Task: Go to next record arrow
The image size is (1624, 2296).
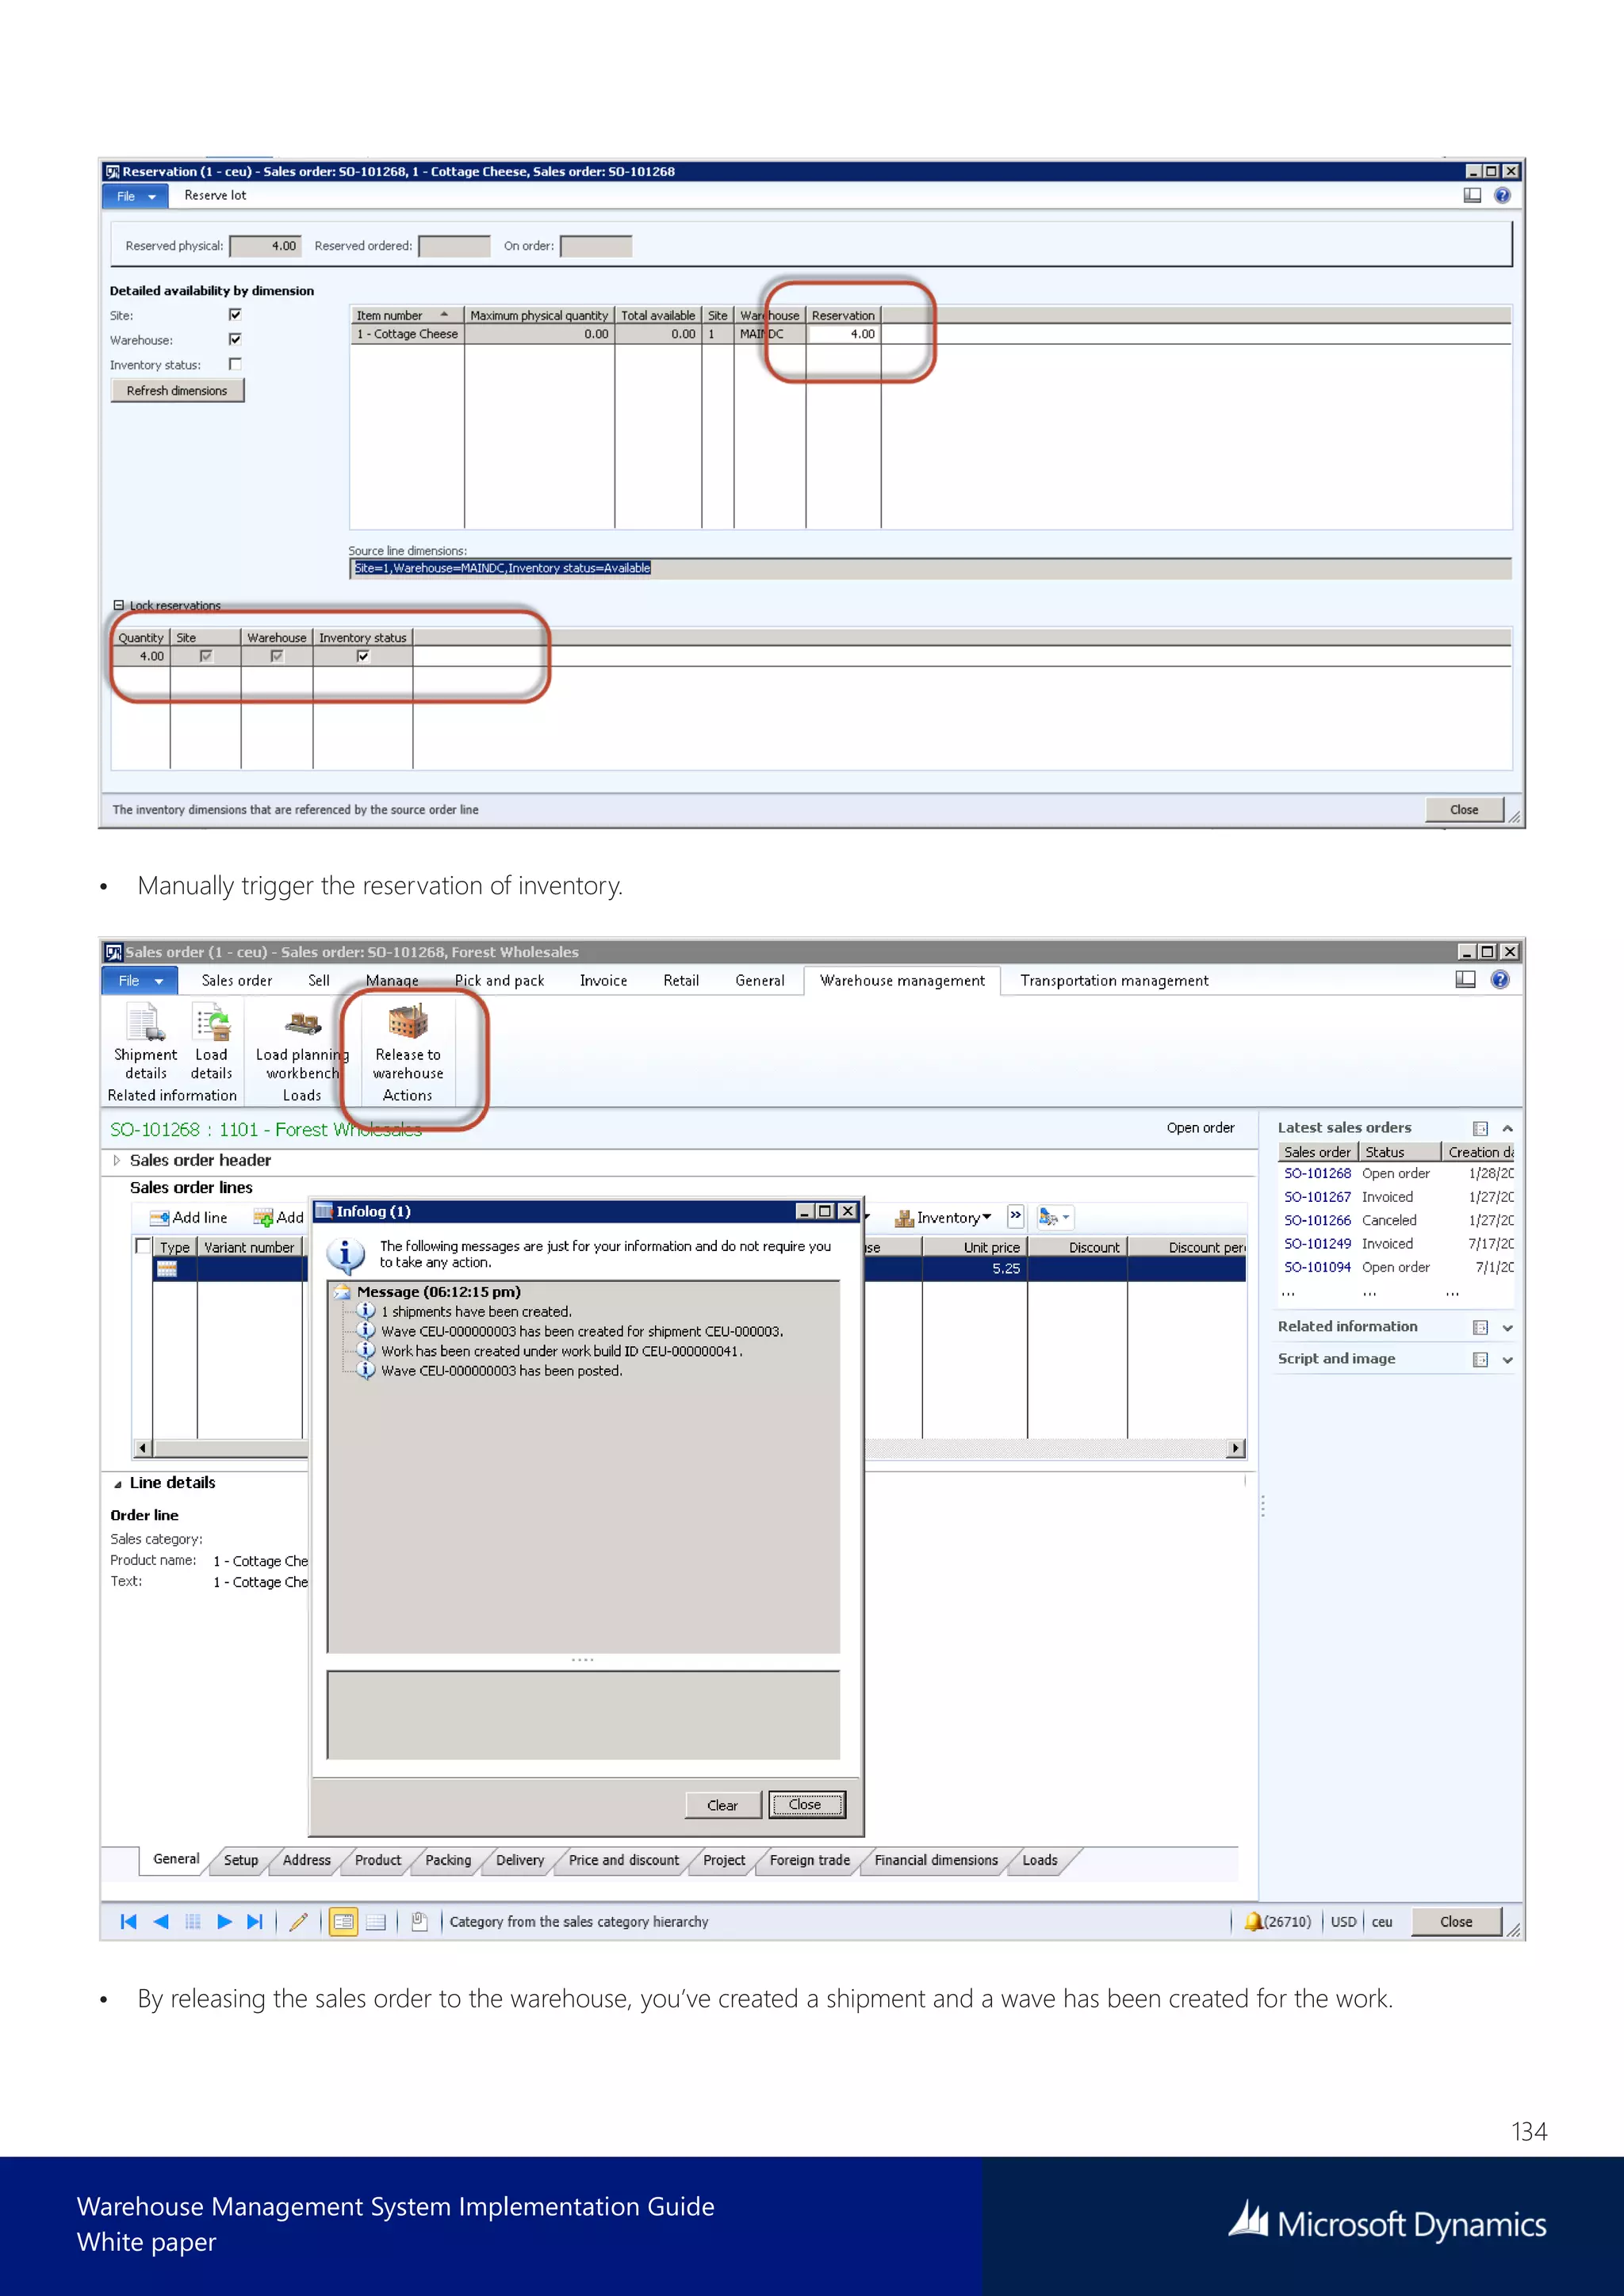Action: tap(224, 1921)
